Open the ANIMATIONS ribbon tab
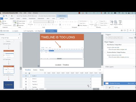 point(41,18)
